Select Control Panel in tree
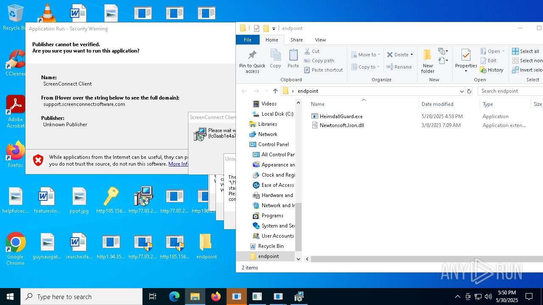The image size is (543, 305). click(273, 144)
